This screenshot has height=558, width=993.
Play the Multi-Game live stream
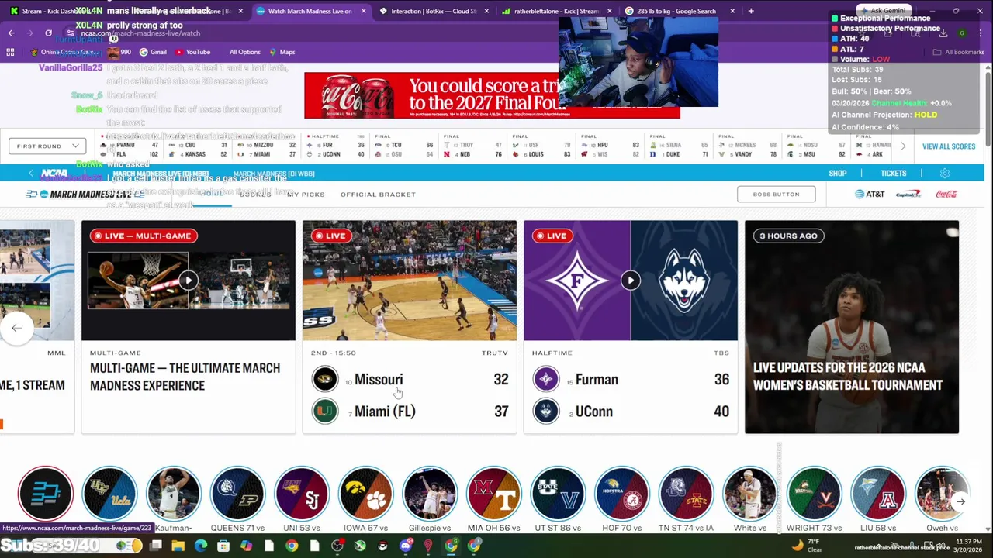click(188, 280)
